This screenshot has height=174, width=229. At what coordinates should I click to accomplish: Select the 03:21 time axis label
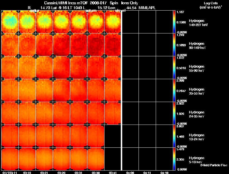(44, 173)
